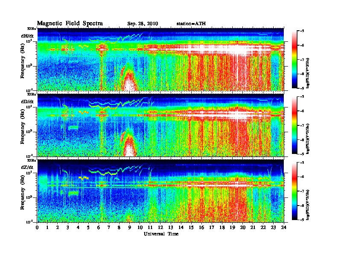This screenshot has height=261, width=338.
Task: Open the dH/dt spectrogram plot
Action: click(x=160, y=59)
